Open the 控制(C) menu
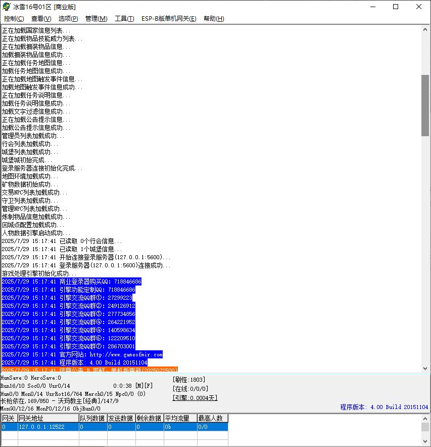The width and height of the screenshot is (431, 447). 14,19
